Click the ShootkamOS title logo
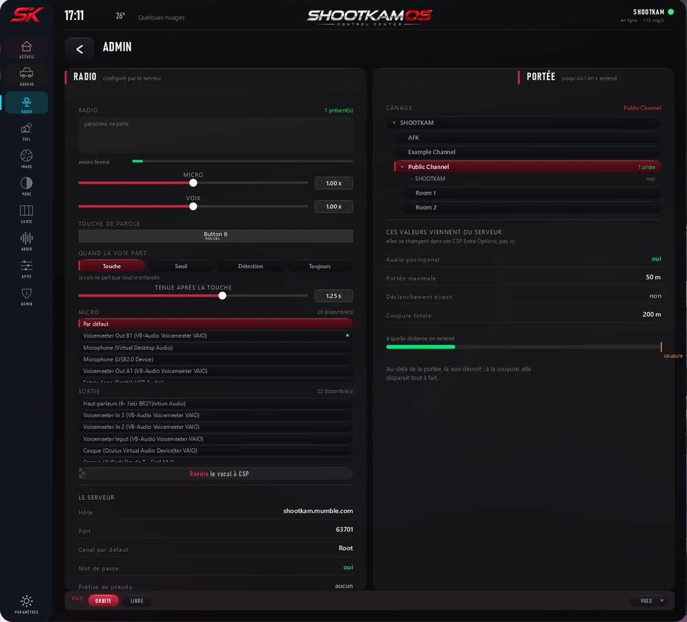This screenshot has height=622, width=687. 370,16
